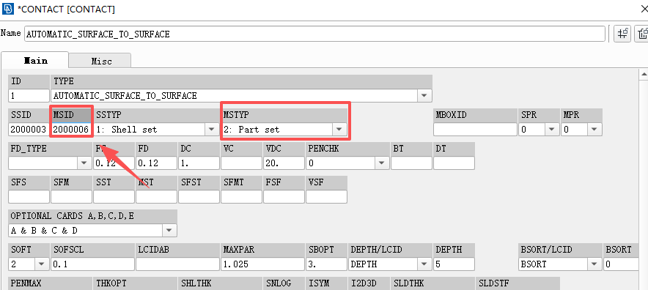The image size is (648, 290).
Task: Click the scrollbar up arrow
Action: (x=644, y=75)
